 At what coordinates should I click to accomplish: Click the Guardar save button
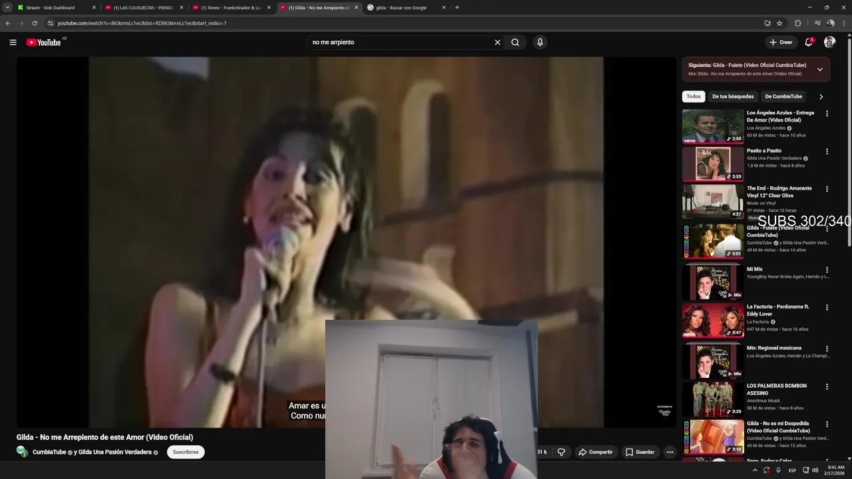[x=640, y=452]
